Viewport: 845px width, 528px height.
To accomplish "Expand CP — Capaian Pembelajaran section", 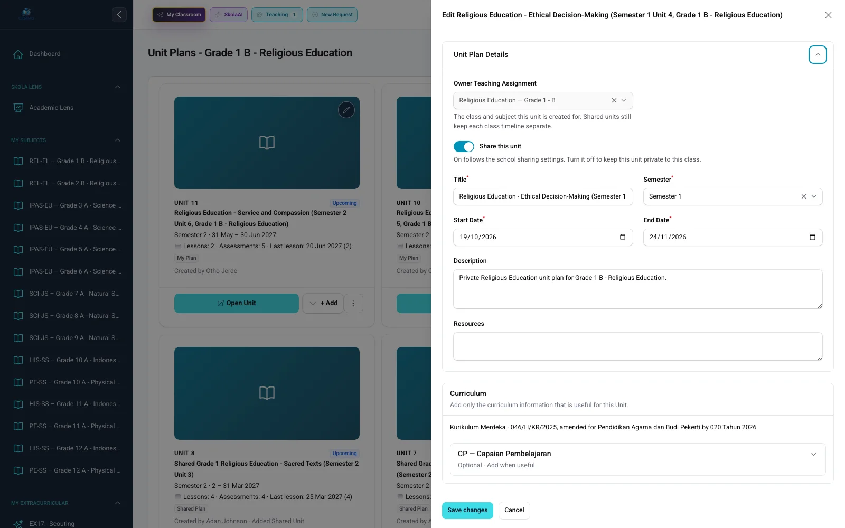I will pyautogui.click(x=814, y=454).
